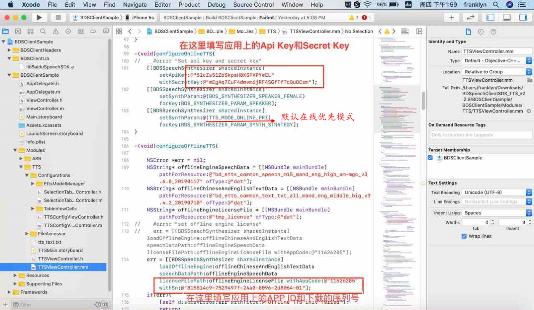The height and width of the screenshot is (310, 534).
Task: Collapse the Configurations folder
Action: click(27, 175)
